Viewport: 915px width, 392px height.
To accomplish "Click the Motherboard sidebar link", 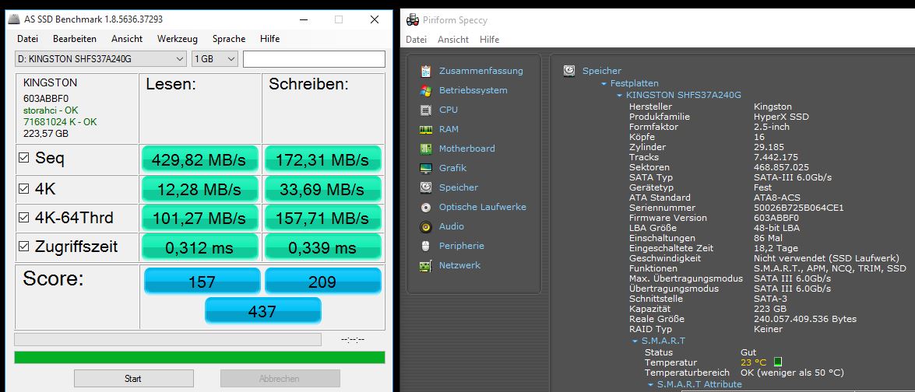I will 466,149.
